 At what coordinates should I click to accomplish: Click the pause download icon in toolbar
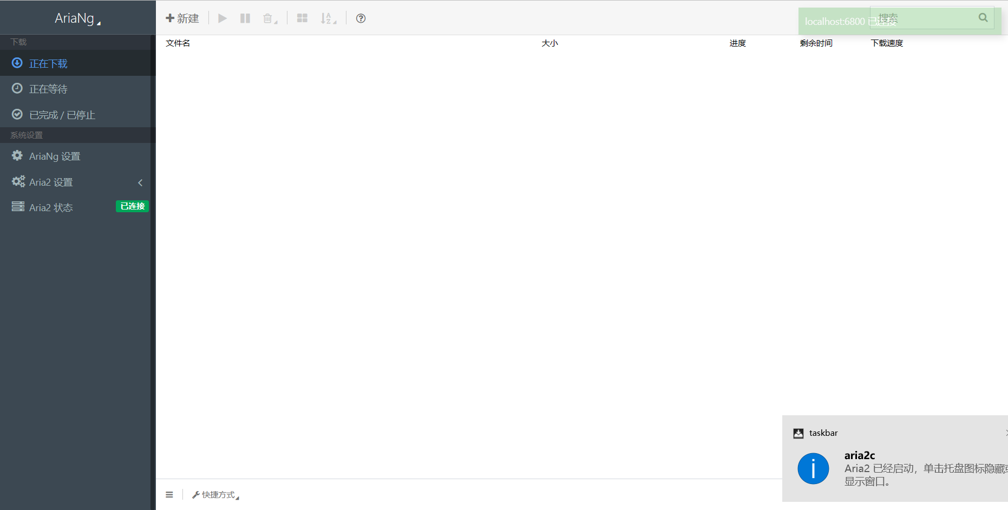[245, 18]
